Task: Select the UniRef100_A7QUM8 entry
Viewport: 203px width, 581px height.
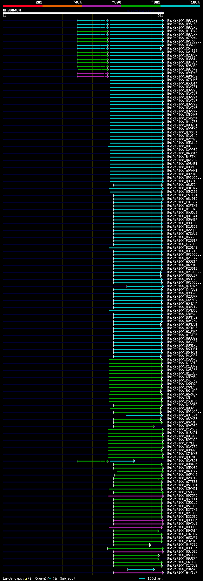Action: point(182,80)
